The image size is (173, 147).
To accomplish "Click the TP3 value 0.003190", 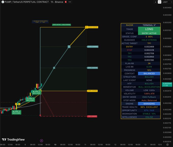I will pos(149,60).
